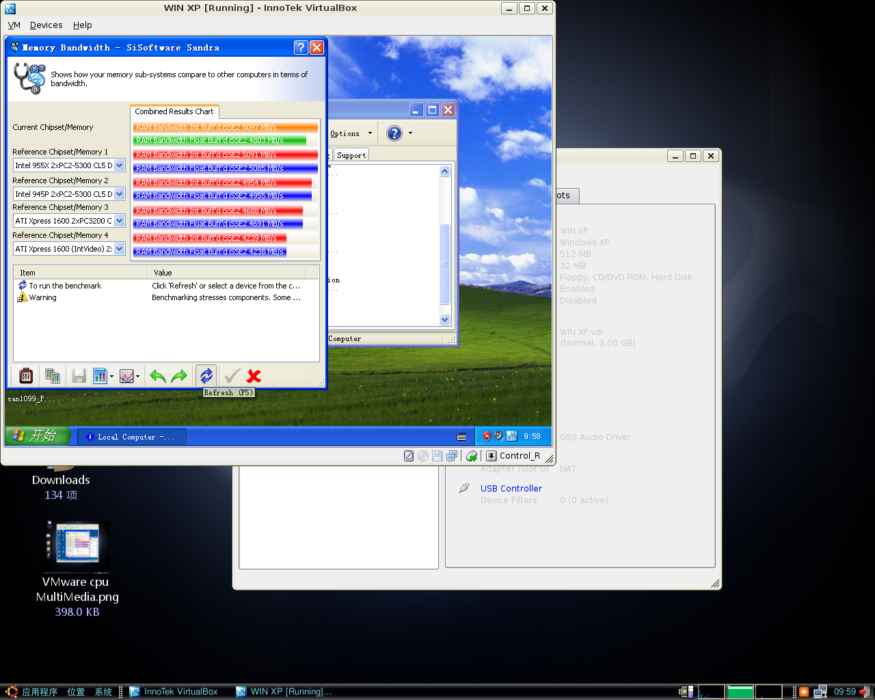This screenshot has width=875, height=700.
Task: Click the scrollbar down arrow in back window
Action: point(445,319)
